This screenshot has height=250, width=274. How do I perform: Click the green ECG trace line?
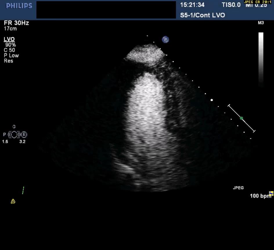pos(23,190)
